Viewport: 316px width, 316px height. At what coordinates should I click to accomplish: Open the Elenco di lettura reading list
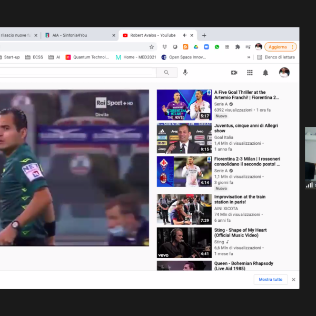tap(276, 57)
